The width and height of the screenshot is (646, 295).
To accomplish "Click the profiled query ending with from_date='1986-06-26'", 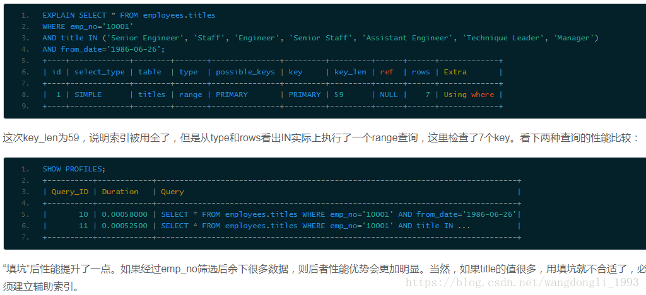I will coord(339,214).
